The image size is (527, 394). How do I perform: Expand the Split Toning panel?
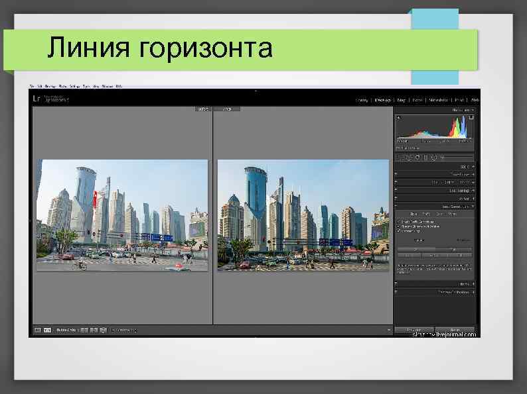473,191
